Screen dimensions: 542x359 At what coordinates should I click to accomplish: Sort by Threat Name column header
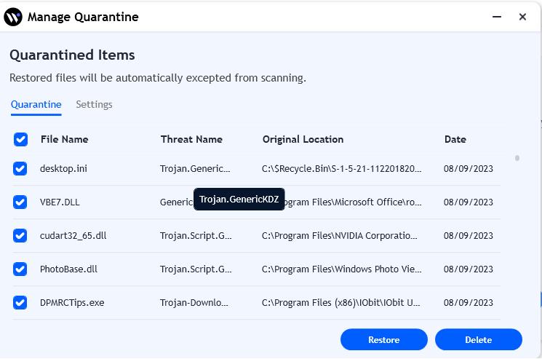point(191,139)
